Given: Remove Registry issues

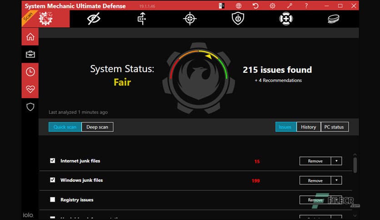Looking at the screenshot, I should coord(315,200).
